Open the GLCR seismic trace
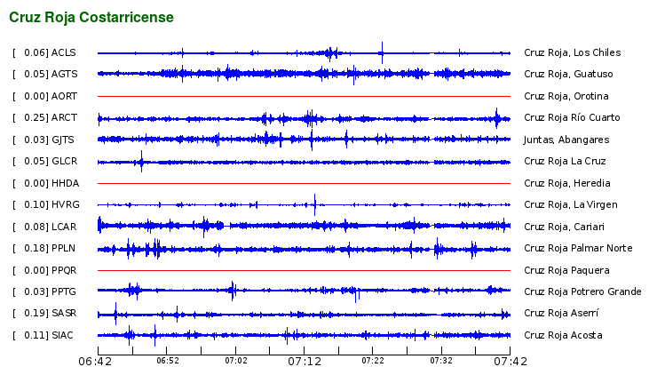The height and width of the screenshot is (367, 657). click(x=305, y=162)
